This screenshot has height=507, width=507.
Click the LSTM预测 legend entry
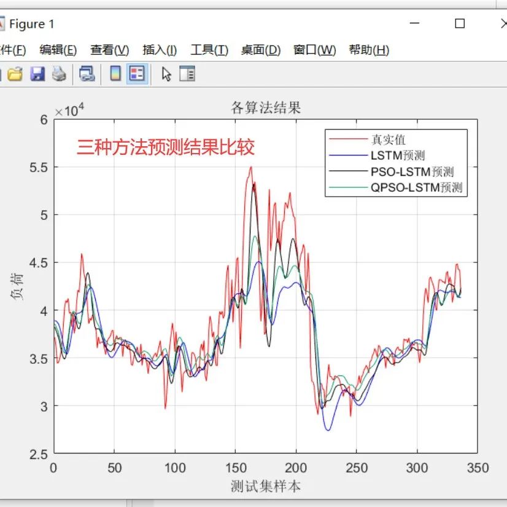[398, 155]
